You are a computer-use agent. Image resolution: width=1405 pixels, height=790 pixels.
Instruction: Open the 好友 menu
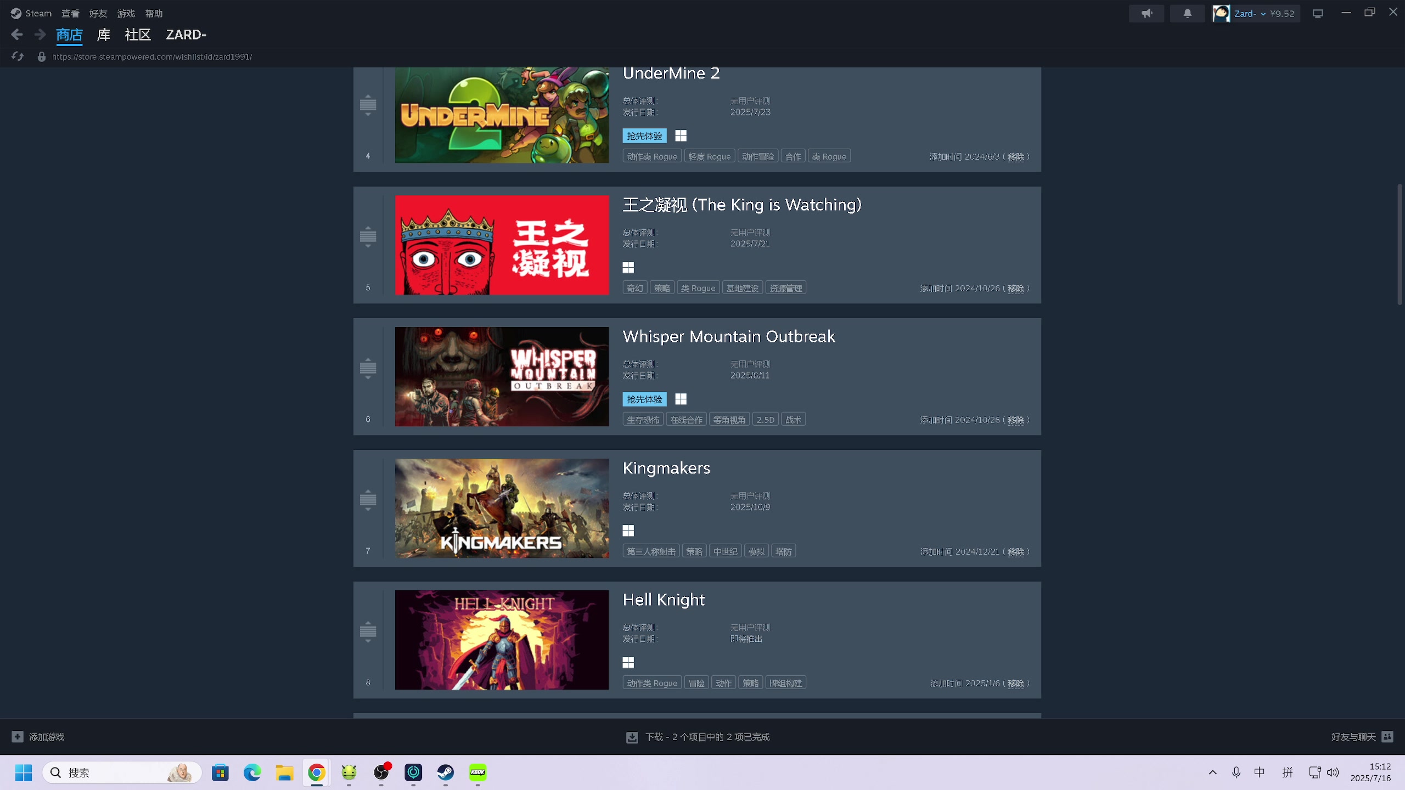pyautogui.click(x=98, y=13)
